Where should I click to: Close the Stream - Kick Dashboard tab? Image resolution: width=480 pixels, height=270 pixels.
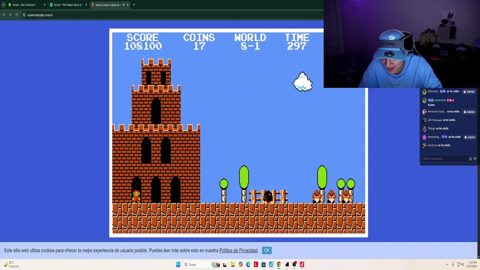[45, 5]
